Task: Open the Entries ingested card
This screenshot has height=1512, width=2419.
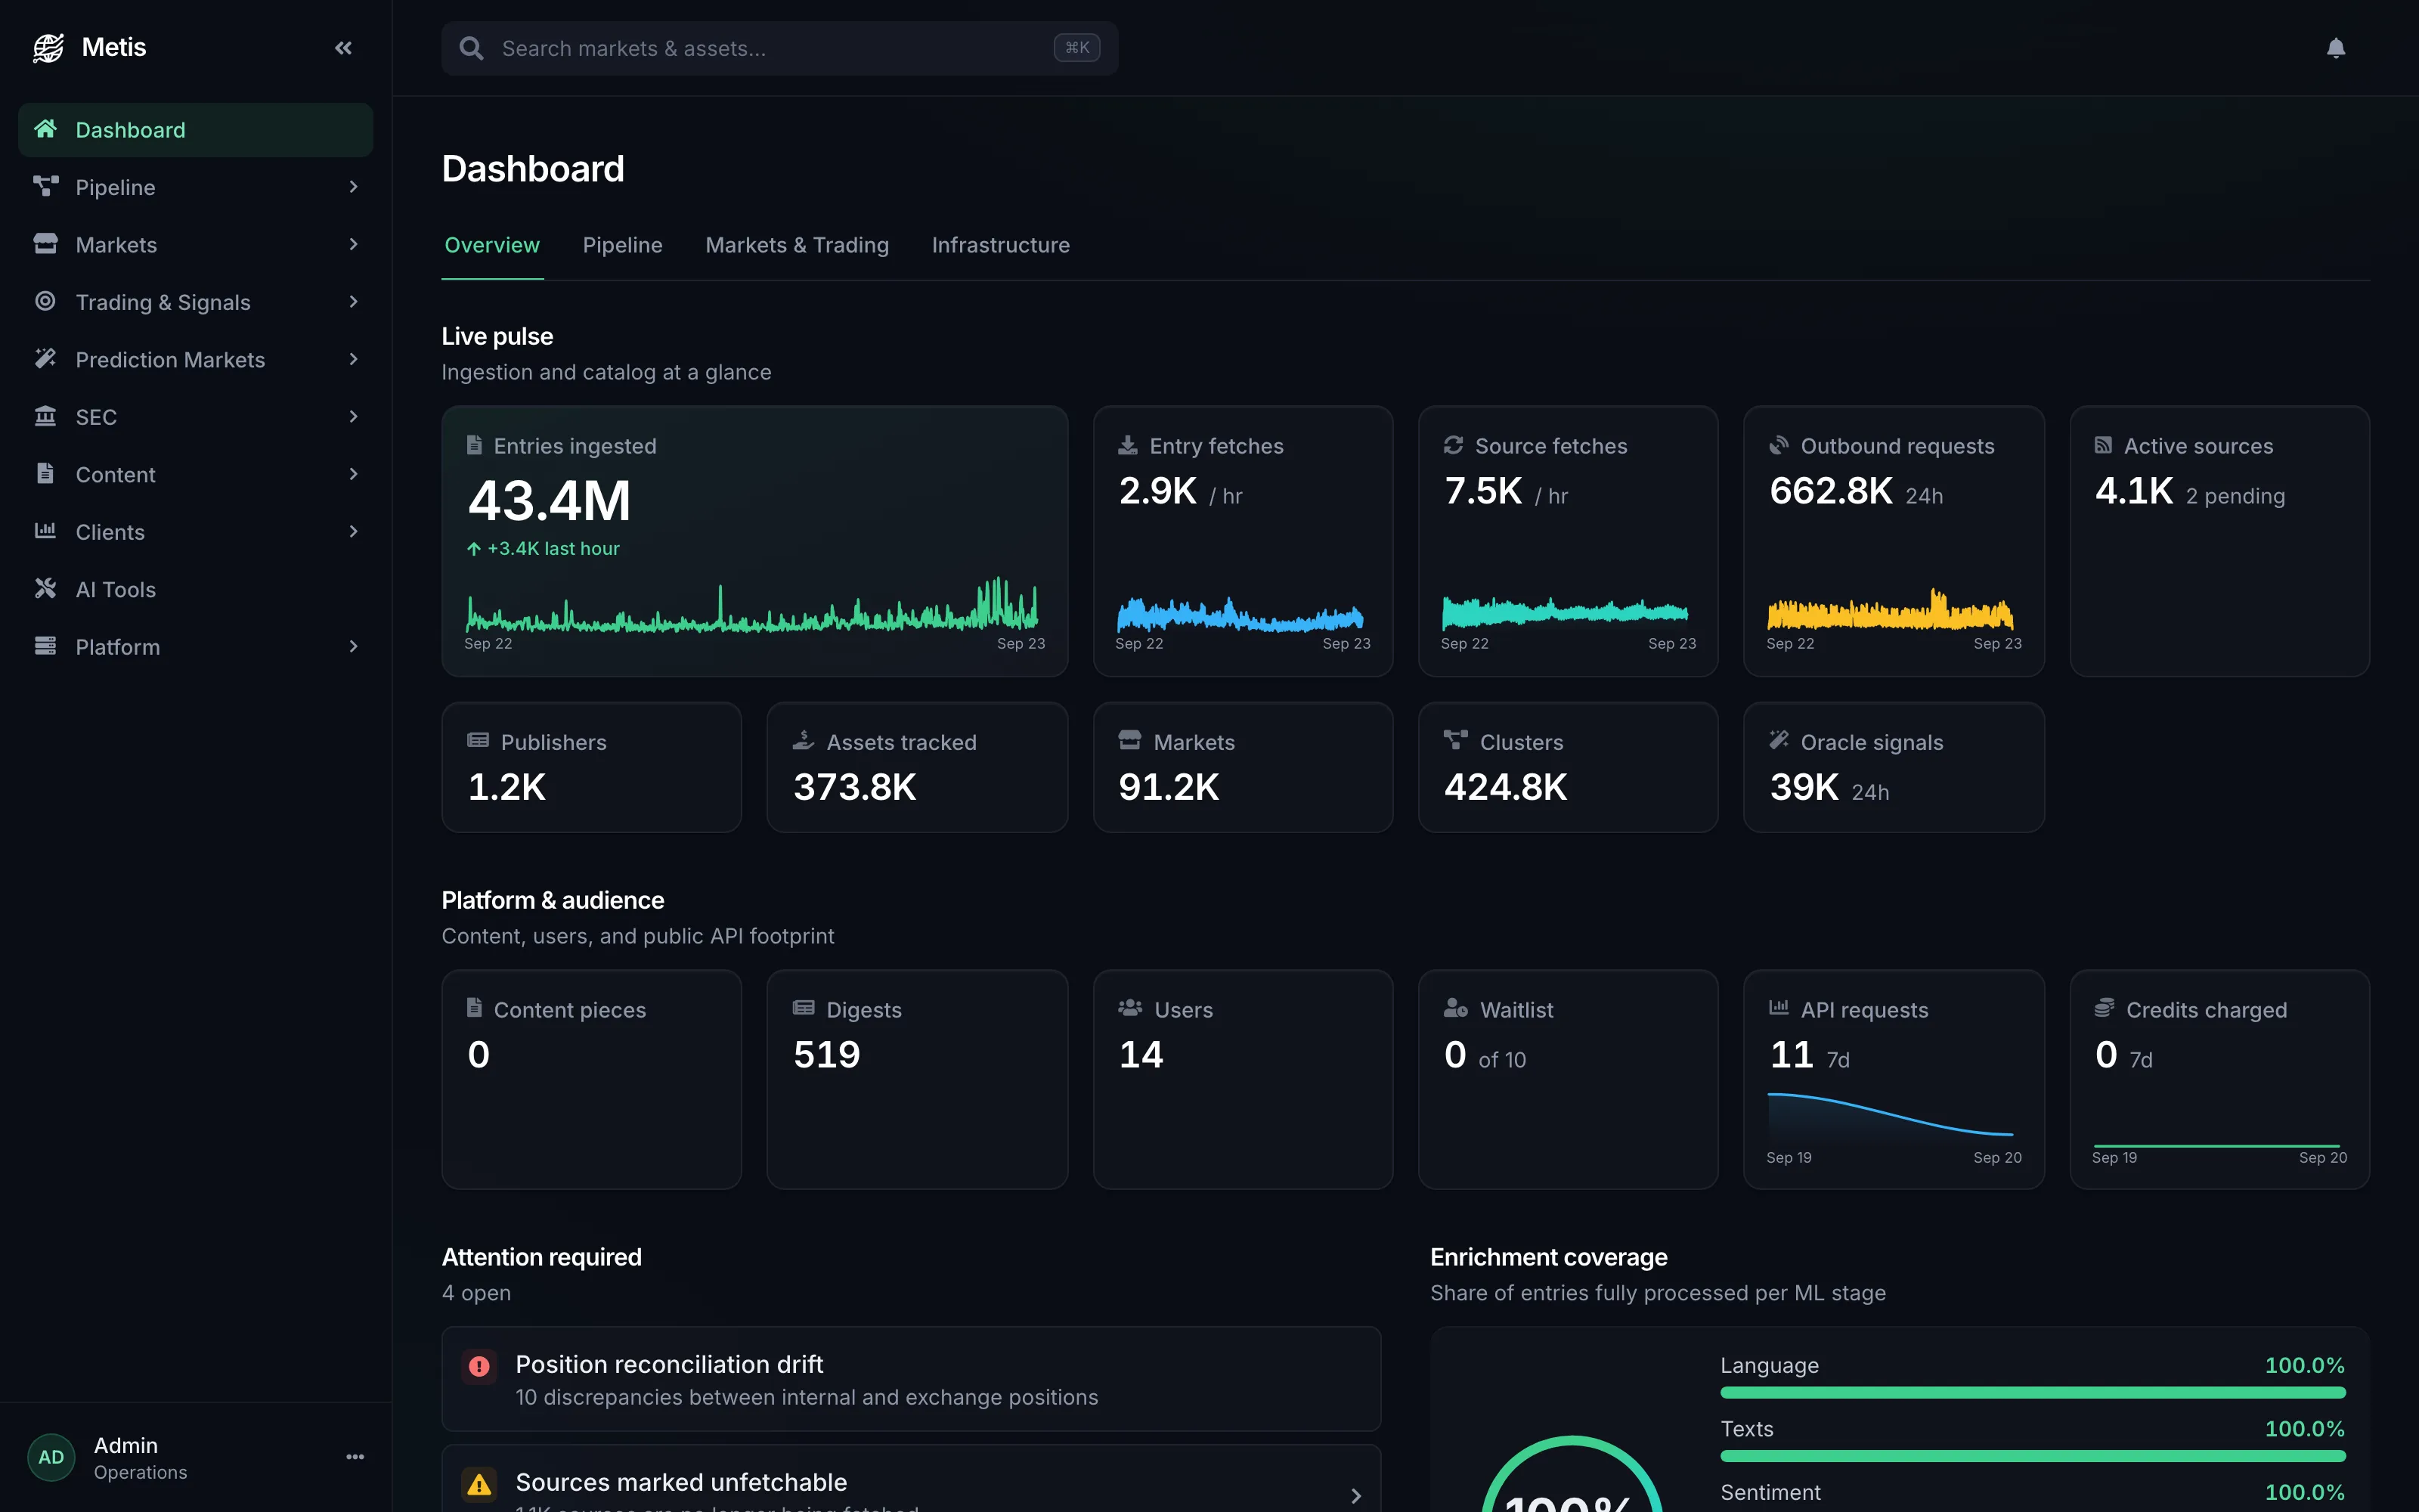Action: (754, 541)
